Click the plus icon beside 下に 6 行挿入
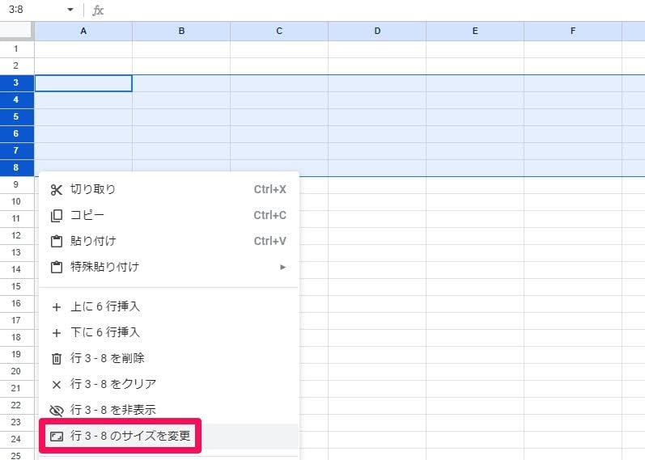 click(x=57, y=332)
